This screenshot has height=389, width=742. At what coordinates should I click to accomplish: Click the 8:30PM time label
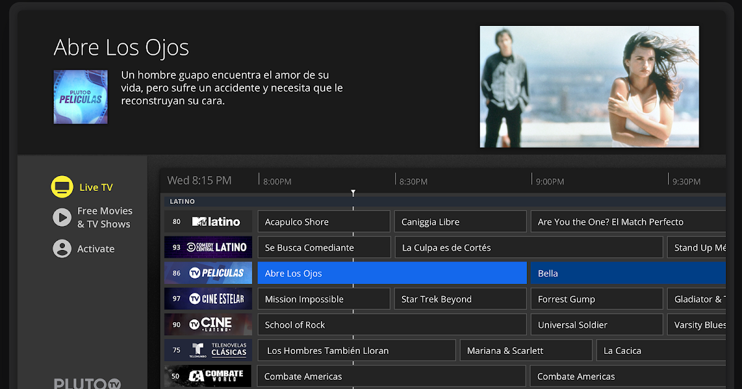tap(414, 182)
